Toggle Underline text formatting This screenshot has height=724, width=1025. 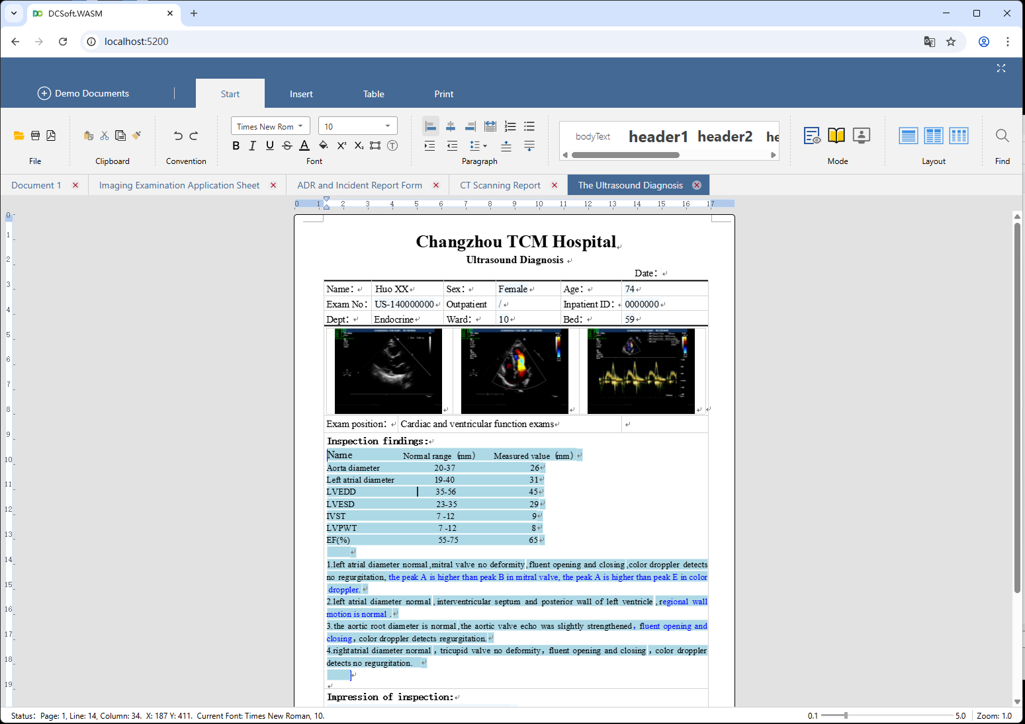coord(269,145)
